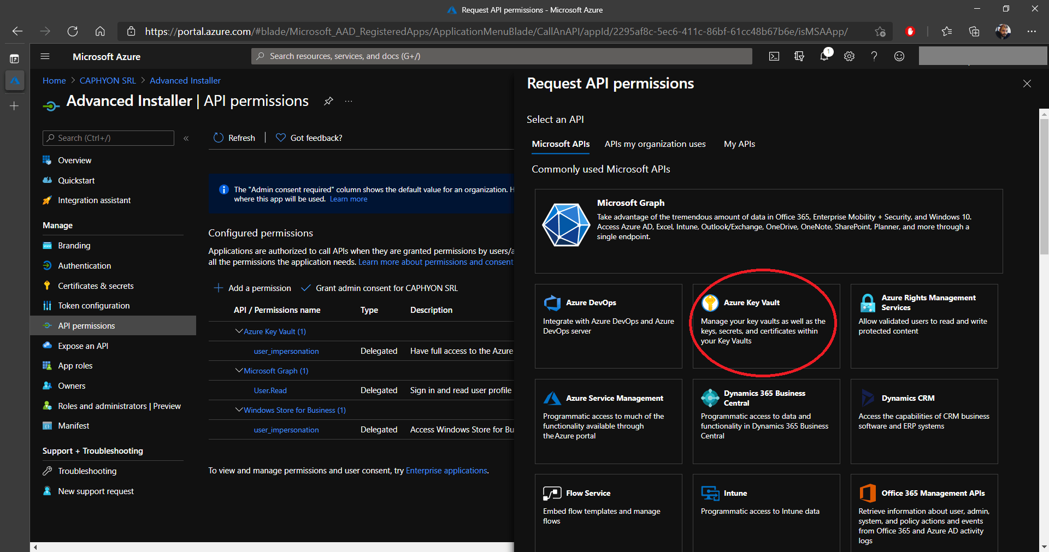Screen dimensions: 1049x552
Task: Open the Azure portal hamburger menu
Action: [x=45, y=56]
